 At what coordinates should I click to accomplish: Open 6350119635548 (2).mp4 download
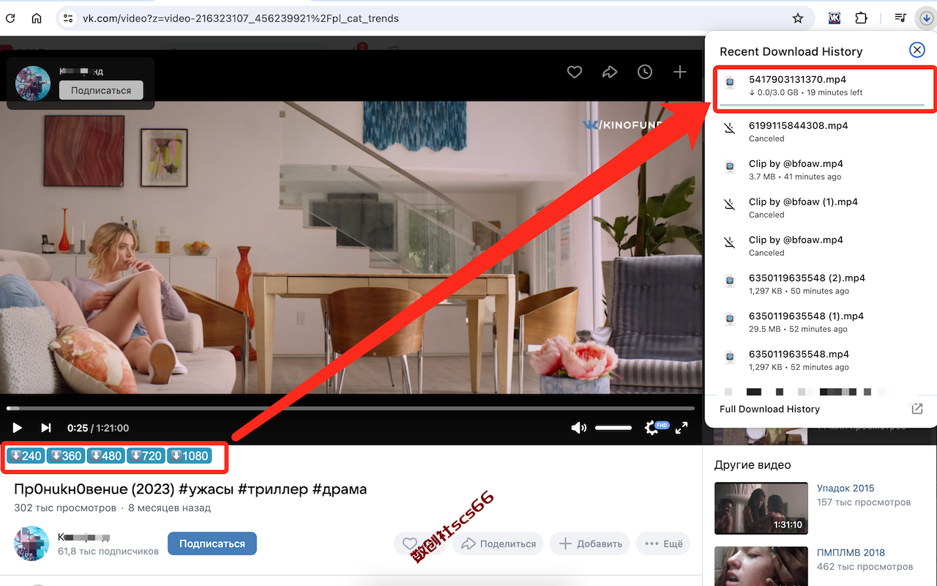tap(821, 283)
